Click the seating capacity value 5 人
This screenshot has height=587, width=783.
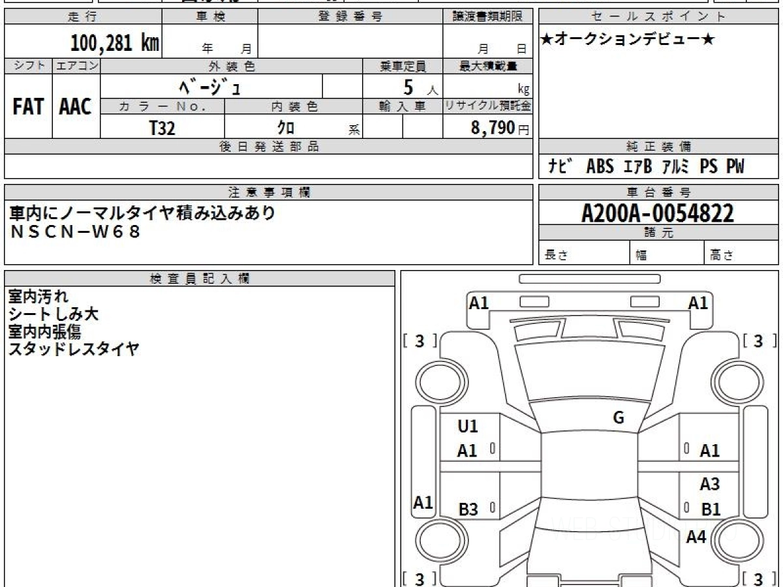click(420, 87)
